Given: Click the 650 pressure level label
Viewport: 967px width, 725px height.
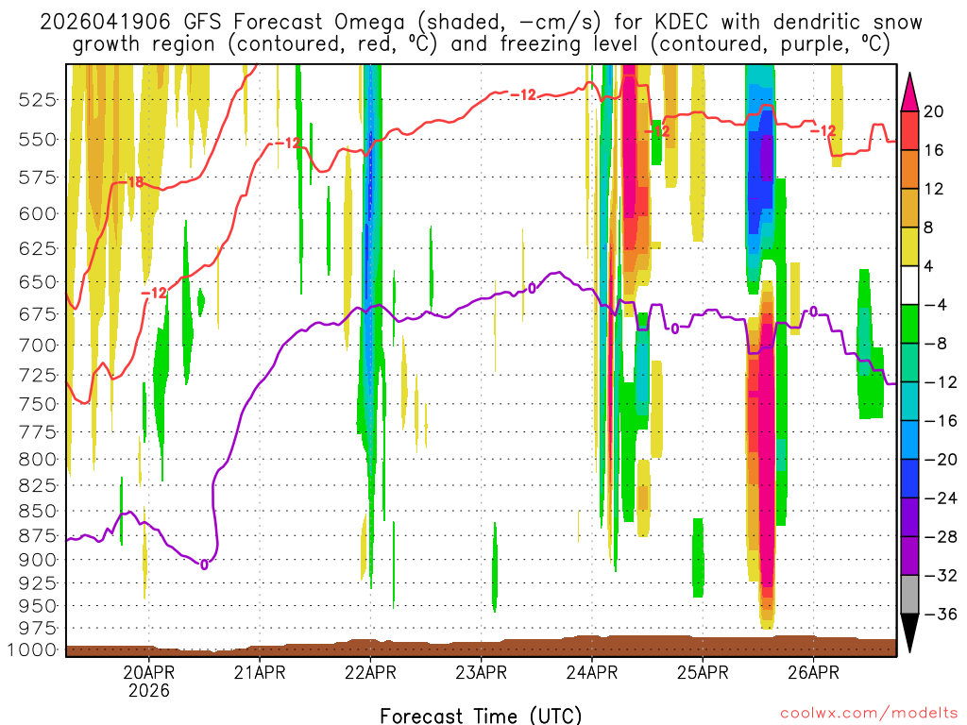Looking at the screenshot, I should tap(38, 281).
